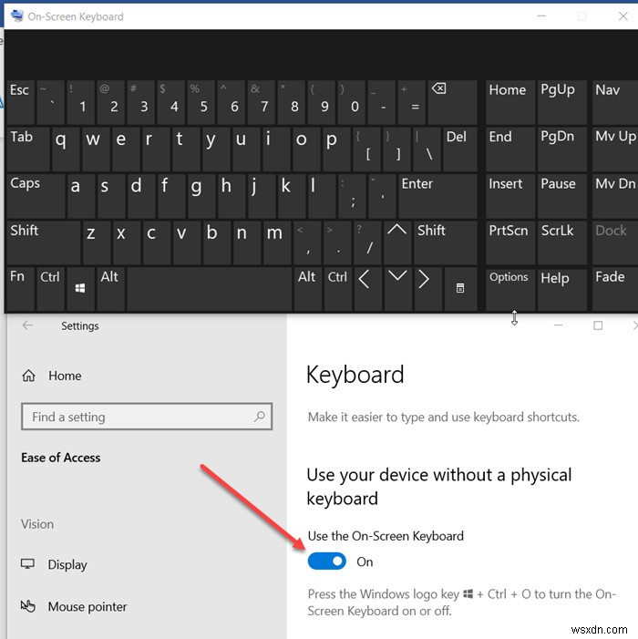Toggle the Fn key
The width and height of the screenshot is (638, 639).
(x=20, y=289)
